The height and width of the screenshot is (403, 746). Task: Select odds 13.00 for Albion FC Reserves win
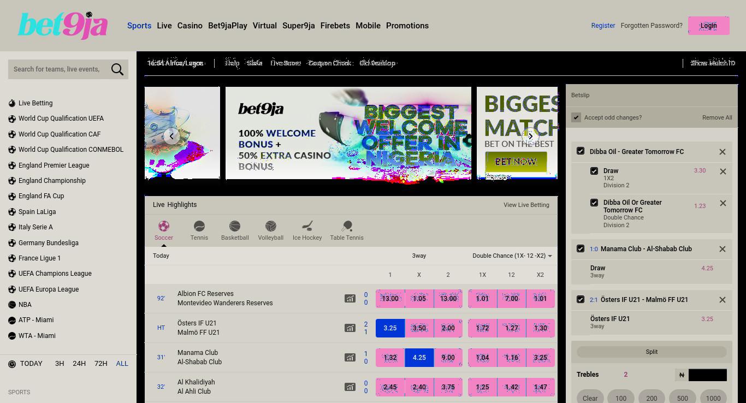click(390, 299)
